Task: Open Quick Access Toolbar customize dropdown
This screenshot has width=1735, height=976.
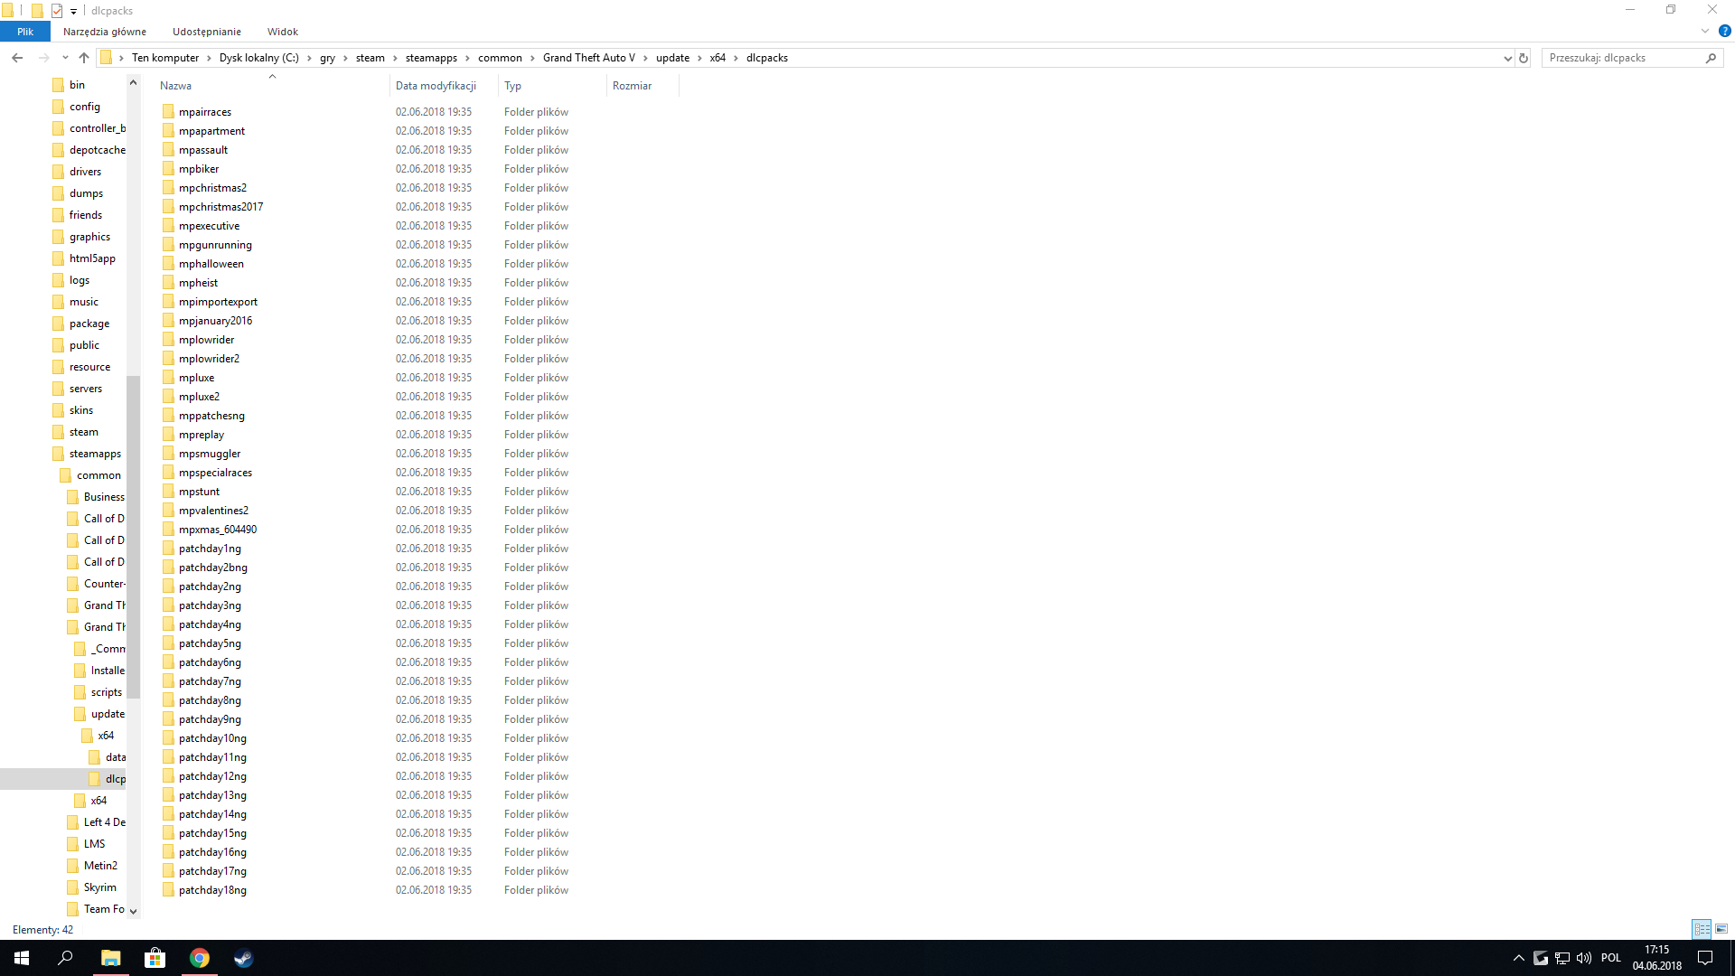Action: (74, 11)
